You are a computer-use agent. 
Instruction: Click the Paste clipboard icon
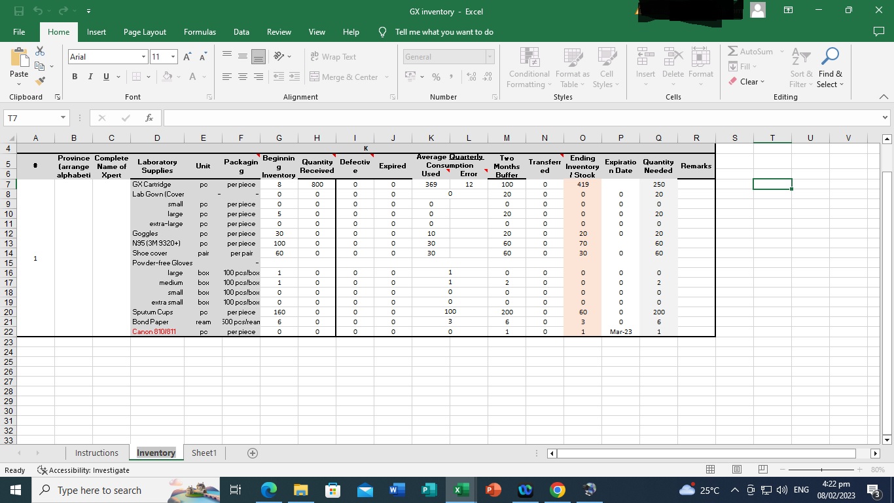[19, 58]
